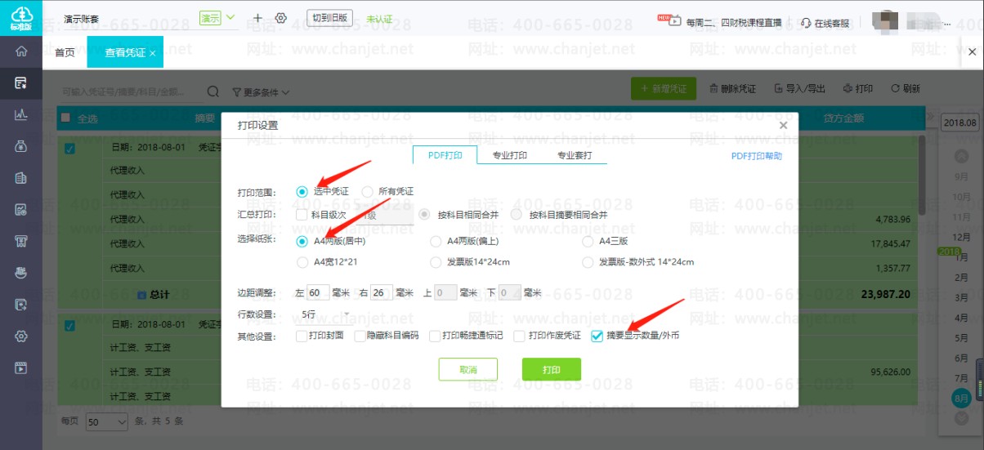The width and height of the screenshot is (984, 450).
Task: Switch to the 专业打印 tab
Action: pyautogui.click(x=509, y=155)
